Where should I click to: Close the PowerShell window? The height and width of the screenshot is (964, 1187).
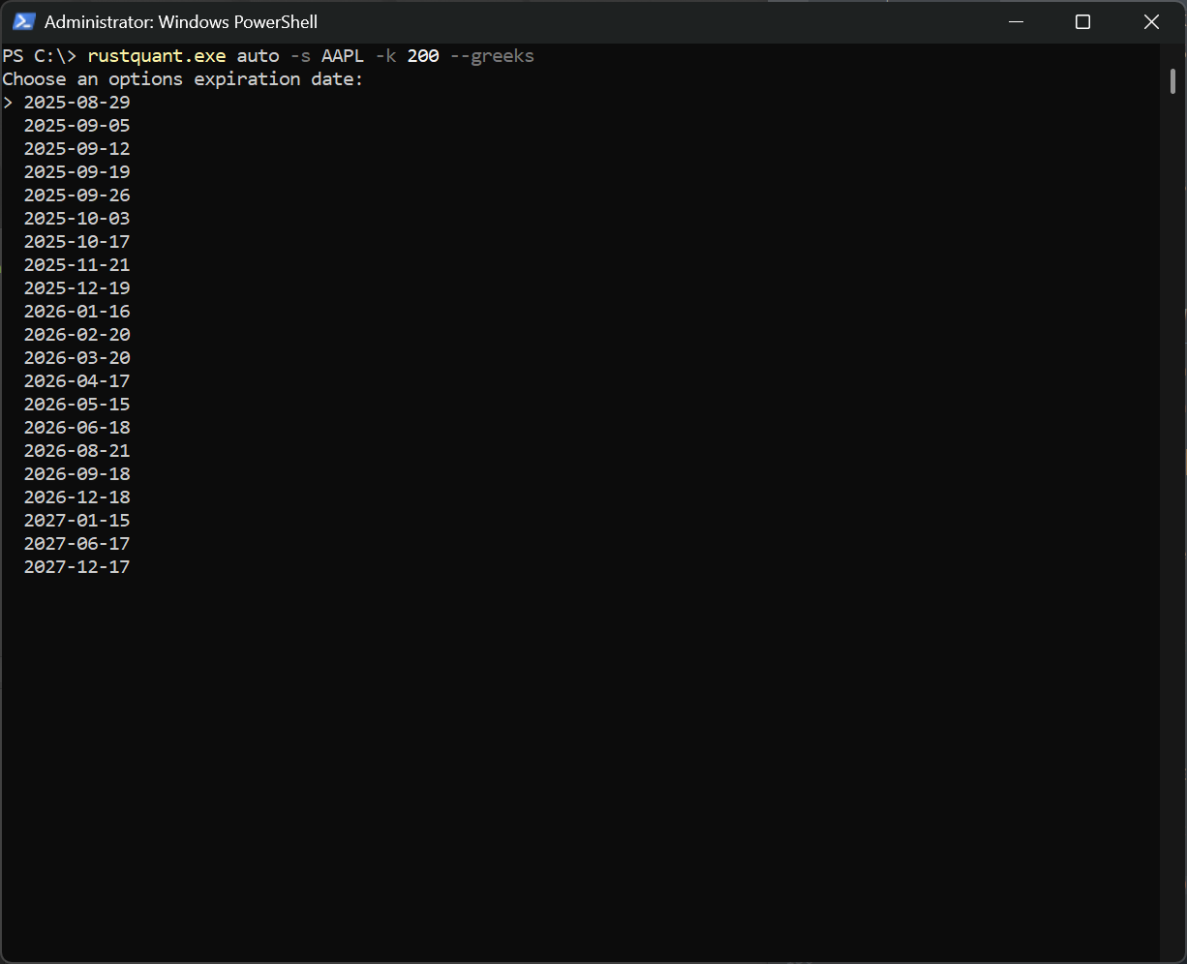[1151, 21]
